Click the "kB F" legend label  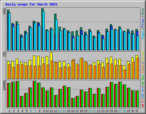point(143,104)
